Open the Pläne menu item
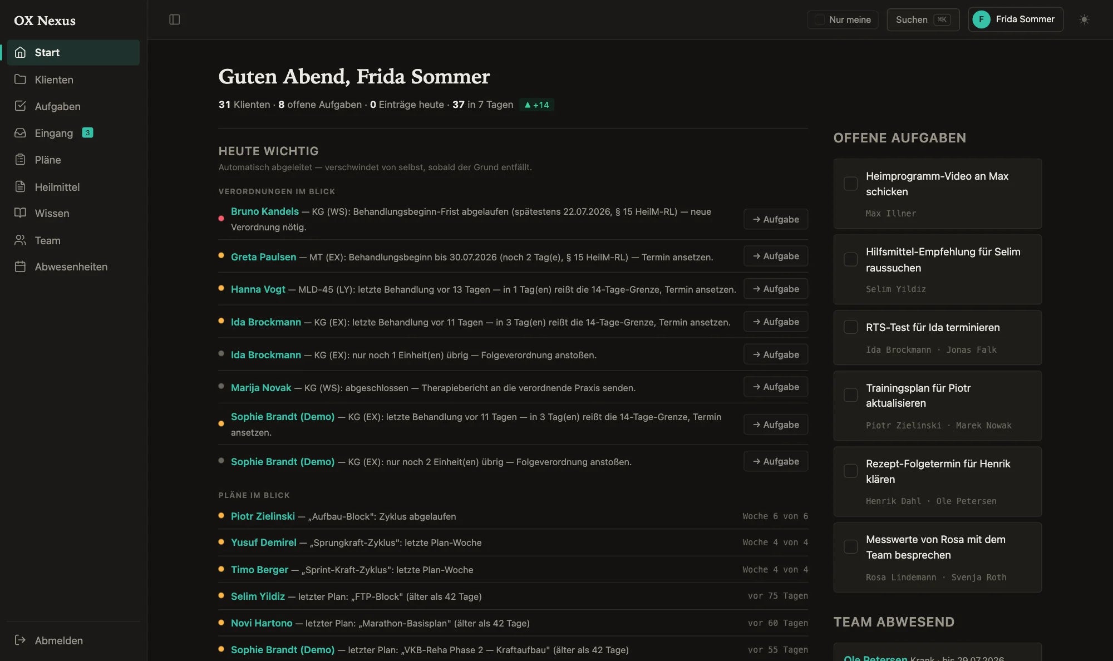The height and width of the screenshot is (661, 1113). [x=73, y=160]
